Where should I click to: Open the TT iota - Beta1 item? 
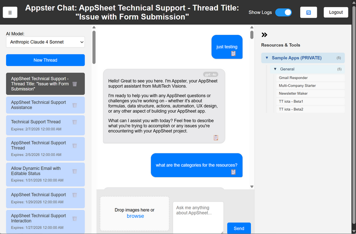point(310,101)
